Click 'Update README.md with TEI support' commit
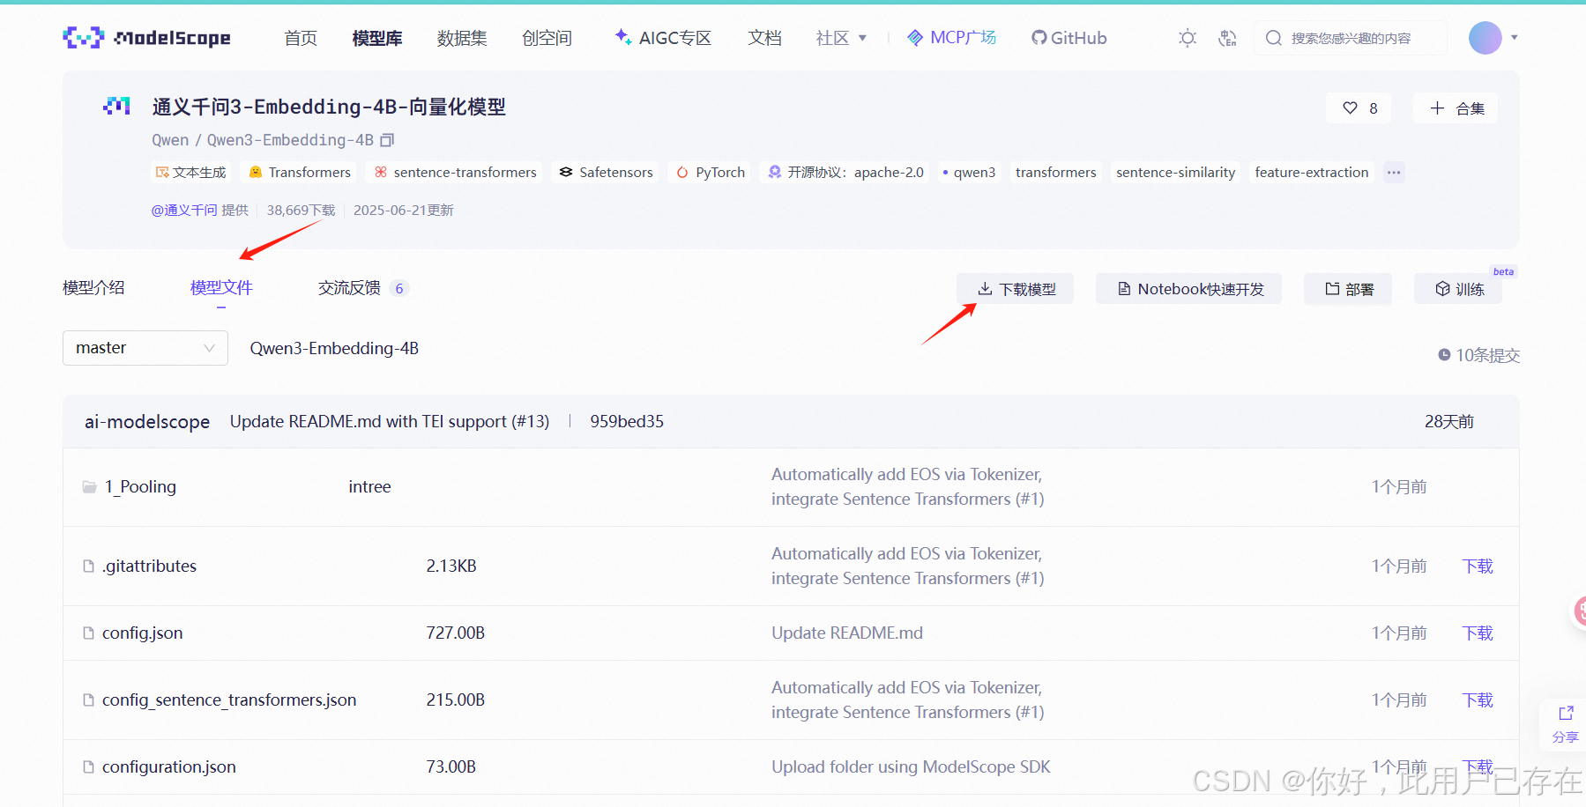The width and height of the screenshot is (1586, 807). pyautogui.click(x=390, y=421)
